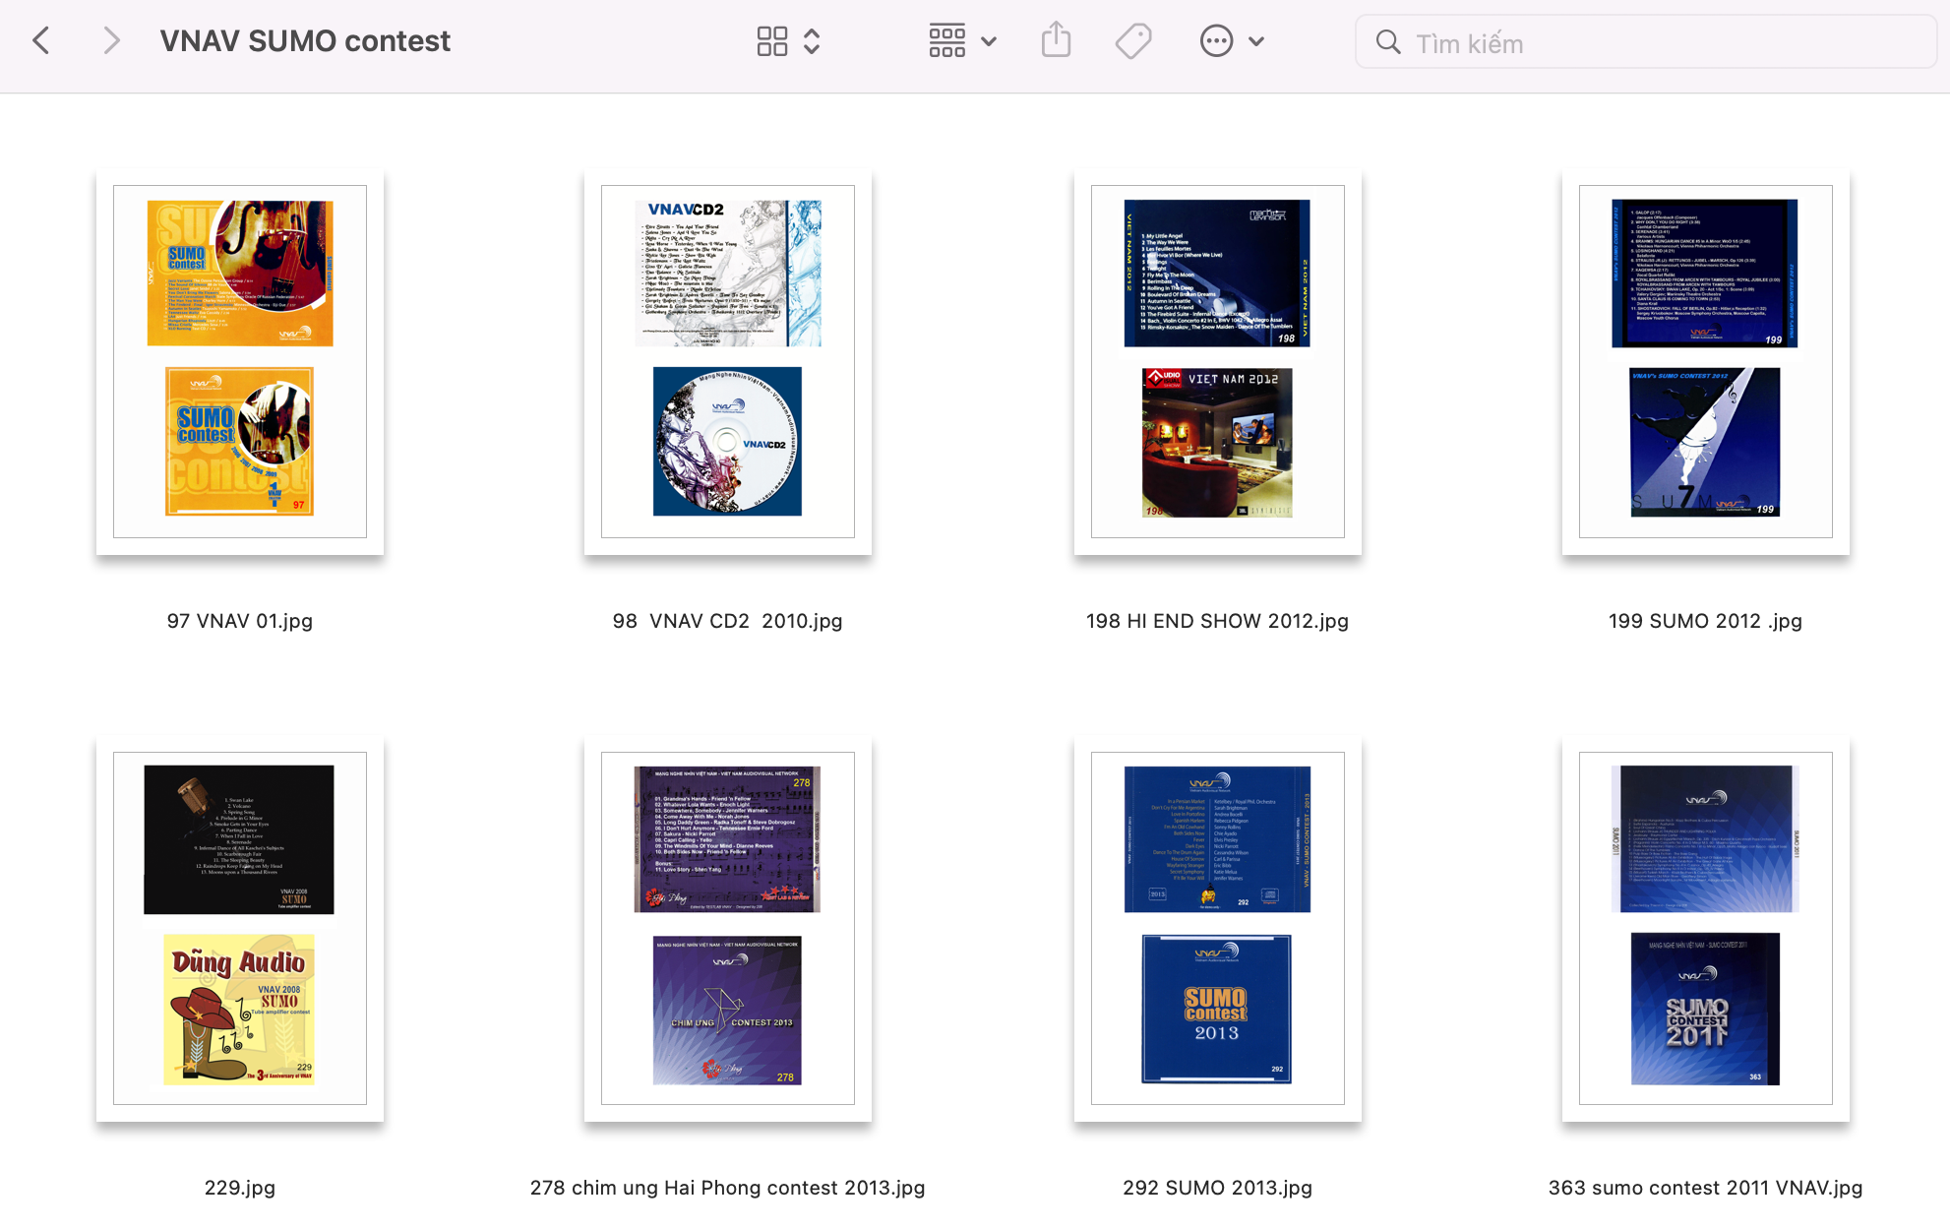Screen dimensions: 1950x1230
Task: Select the 199 SUMO 2012 thumbnail
Action: coord(1706,361)
